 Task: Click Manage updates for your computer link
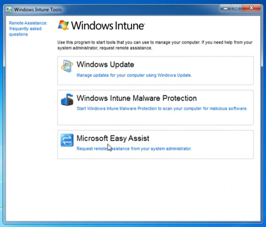click(134, 75)
